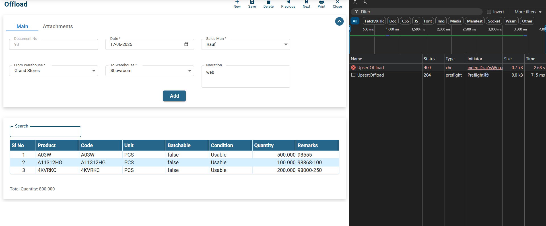This screenshot has height=226, width=546.
Task: Click the Search input field
Action: point(46,132)
